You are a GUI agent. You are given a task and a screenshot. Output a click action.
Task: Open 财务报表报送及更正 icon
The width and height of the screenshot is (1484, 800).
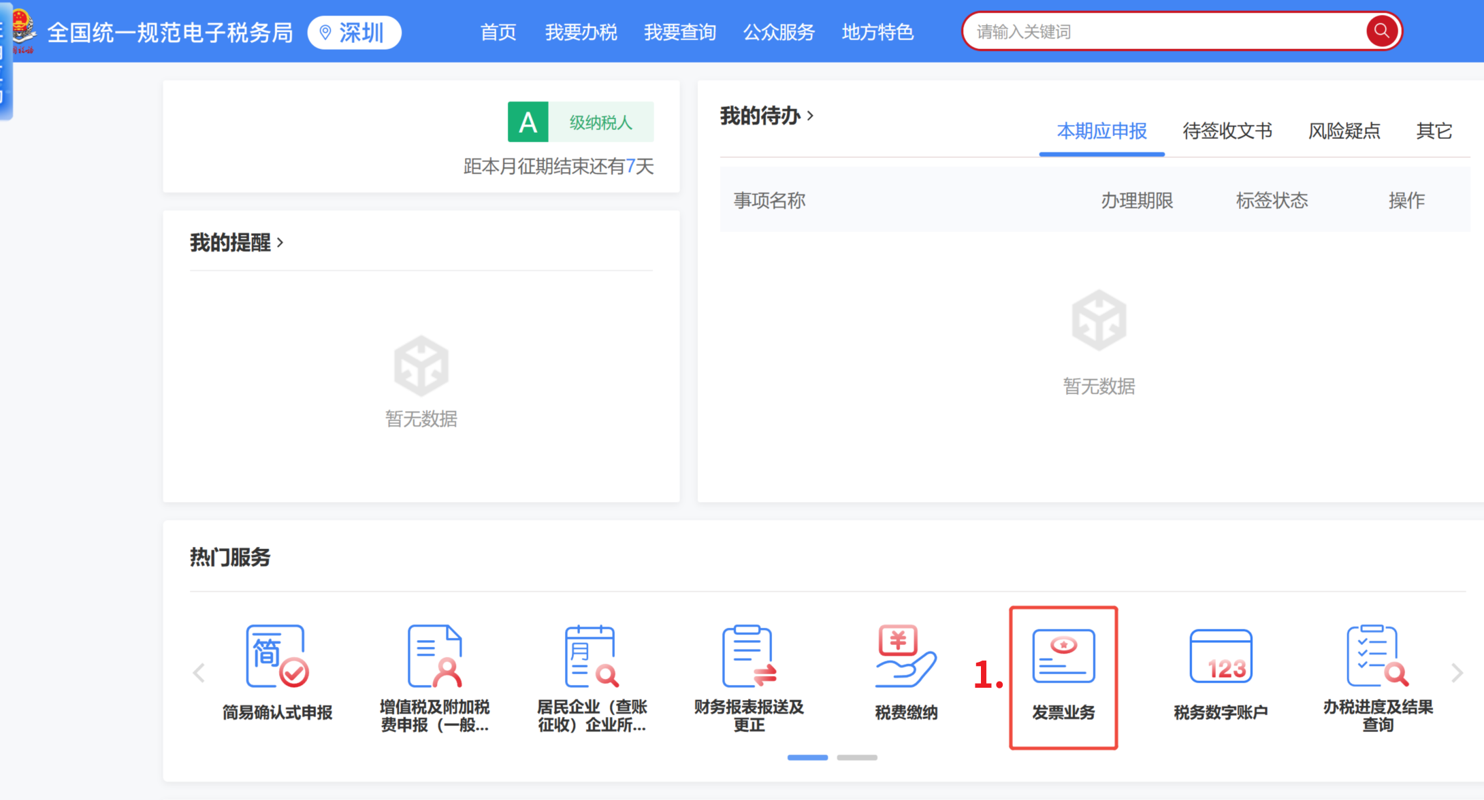pos(749,657)
